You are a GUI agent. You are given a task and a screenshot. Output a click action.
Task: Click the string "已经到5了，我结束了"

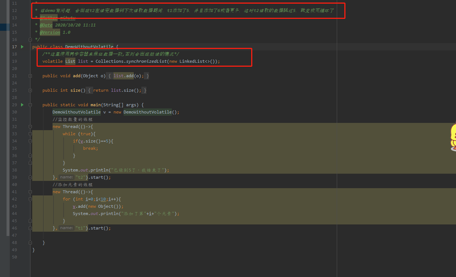(139, 170)
